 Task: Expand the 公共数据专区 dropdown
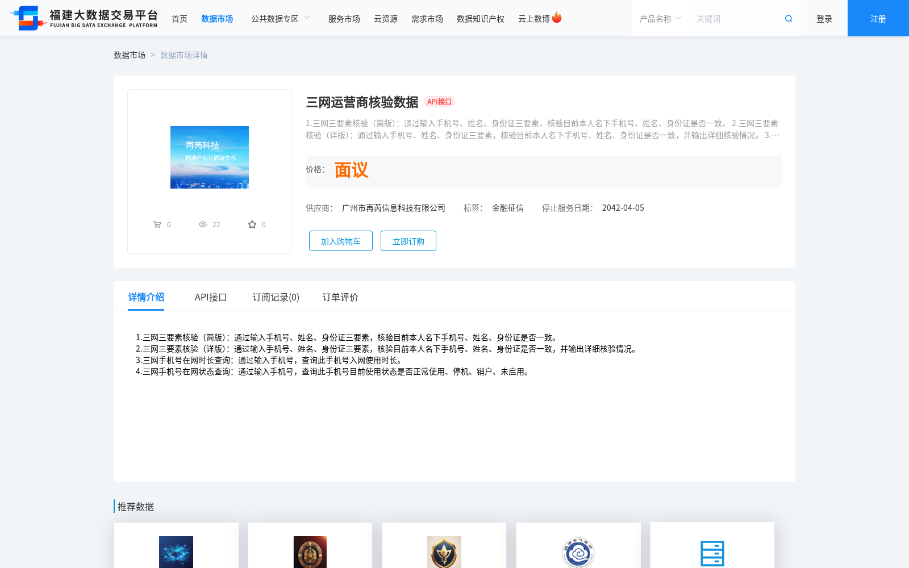point(281,19)
